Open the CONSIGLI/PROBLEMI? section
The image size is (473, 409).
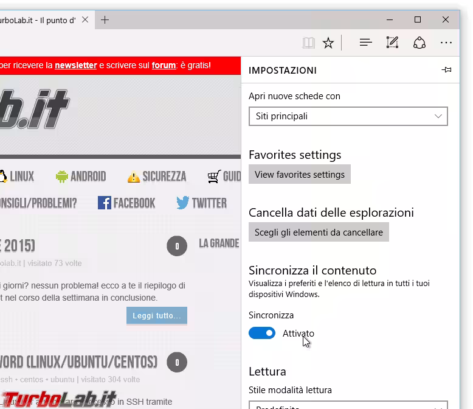click(38, 203)
